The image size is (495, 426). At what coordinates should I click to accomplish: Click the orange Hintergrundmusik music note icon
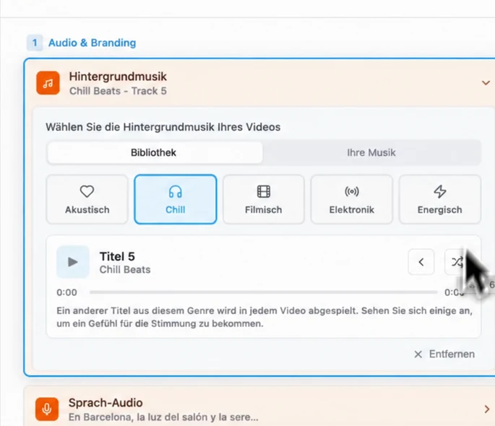pos(48,83)
